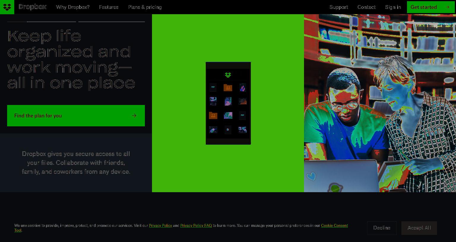Viewport: 456px width, 242px height.
Task: Click the photo of two people at laptop
Action: point(380,103)
